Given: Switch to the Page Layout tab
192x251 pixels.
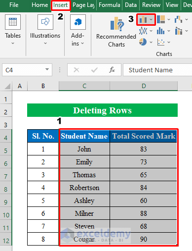Looking at the screenshot, I should click(83, 5).
